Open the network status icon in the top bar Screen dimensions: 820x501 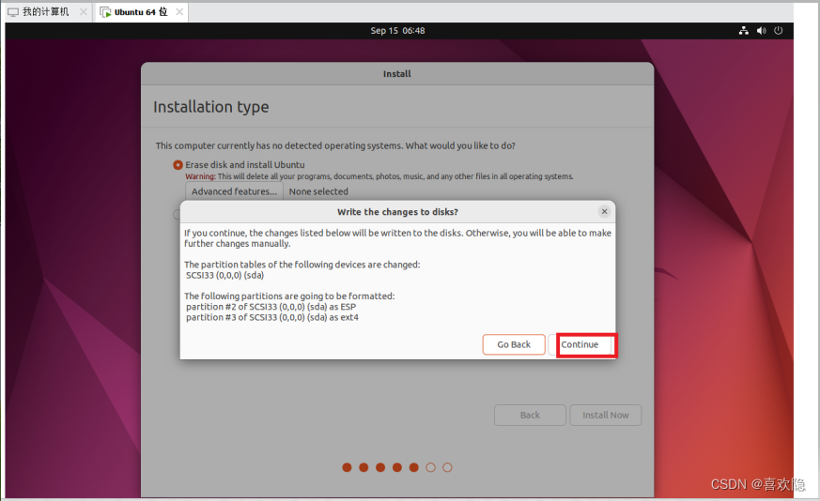click(x=744, y=31)
